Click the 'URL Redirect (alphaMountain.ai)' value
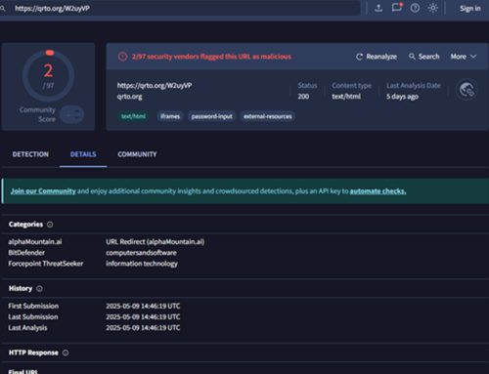The height and width of the screenshot is (374, 489). pyautogui.click(x=156, y=242)
